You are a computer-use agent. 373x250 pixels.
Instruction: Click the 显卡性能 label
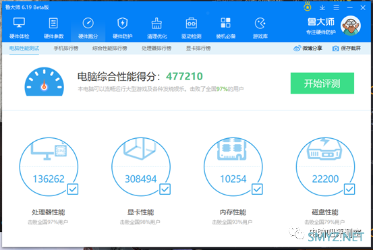140,212
